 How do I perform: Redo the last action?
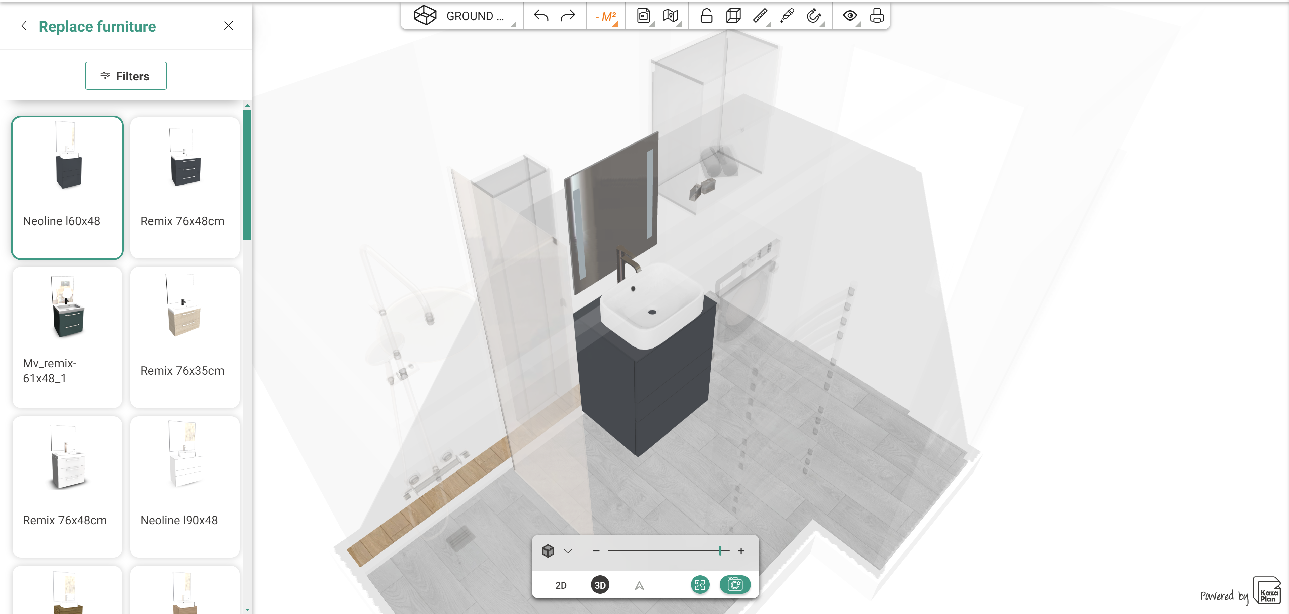(568, 16)
